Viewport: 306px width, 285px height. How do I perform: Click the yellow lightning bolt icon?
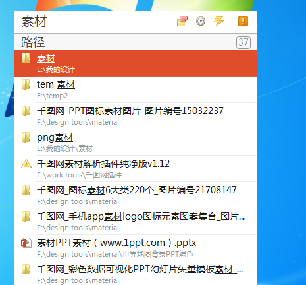tap(218, 21)
